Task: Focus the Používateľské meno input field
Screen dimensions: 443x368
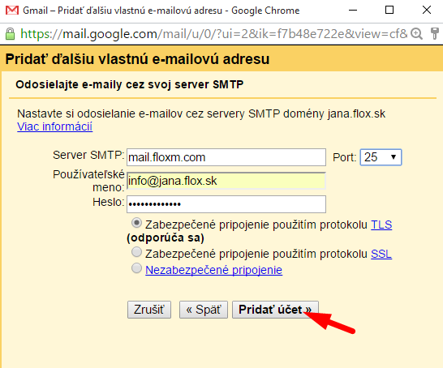Action: (226, 181)
